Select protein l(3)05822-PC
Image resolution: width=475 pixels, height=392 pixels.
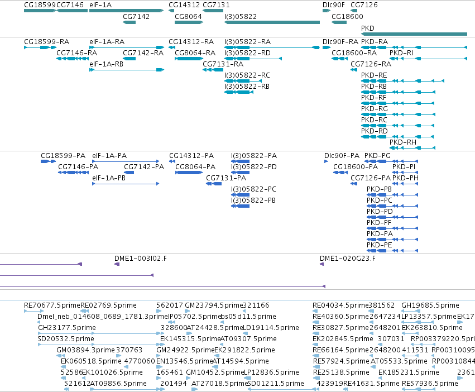coord(253,189)
